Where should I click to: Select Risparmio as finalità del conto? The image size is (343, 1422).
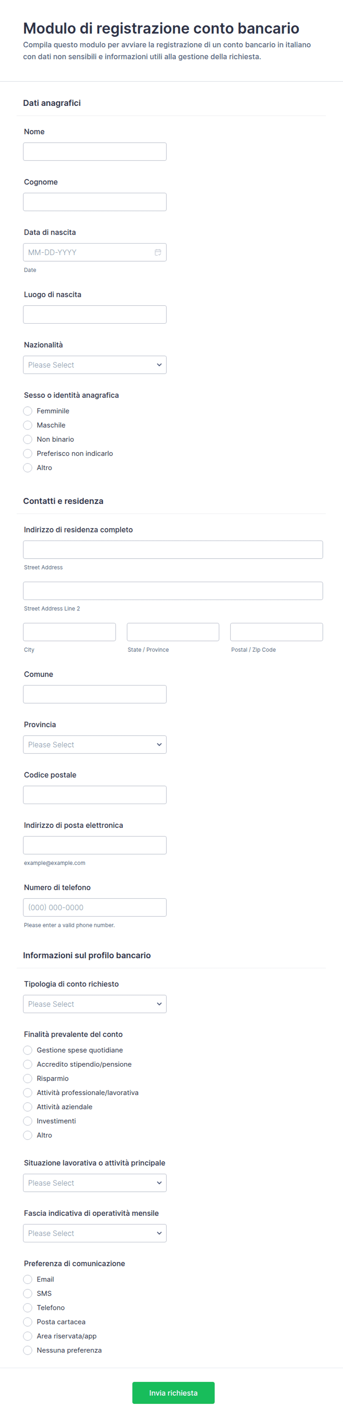(x=28, y=1078)
